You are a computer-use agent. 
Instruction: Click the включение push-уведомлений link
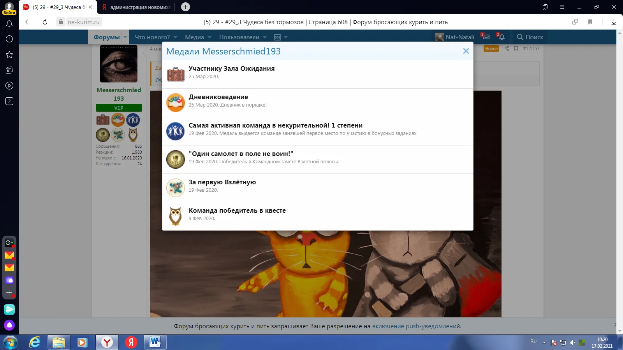[416, 326]
